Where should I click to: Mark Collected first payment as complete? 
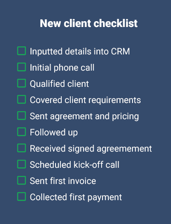click(x=21, y=197)
